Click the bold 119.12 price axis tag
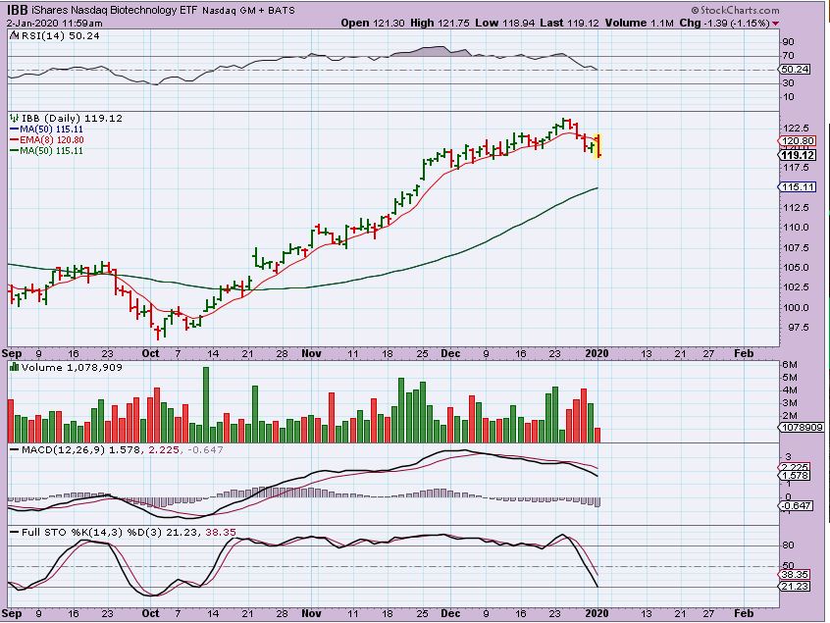This screenshot has height=623, width=830. point(798,155)
